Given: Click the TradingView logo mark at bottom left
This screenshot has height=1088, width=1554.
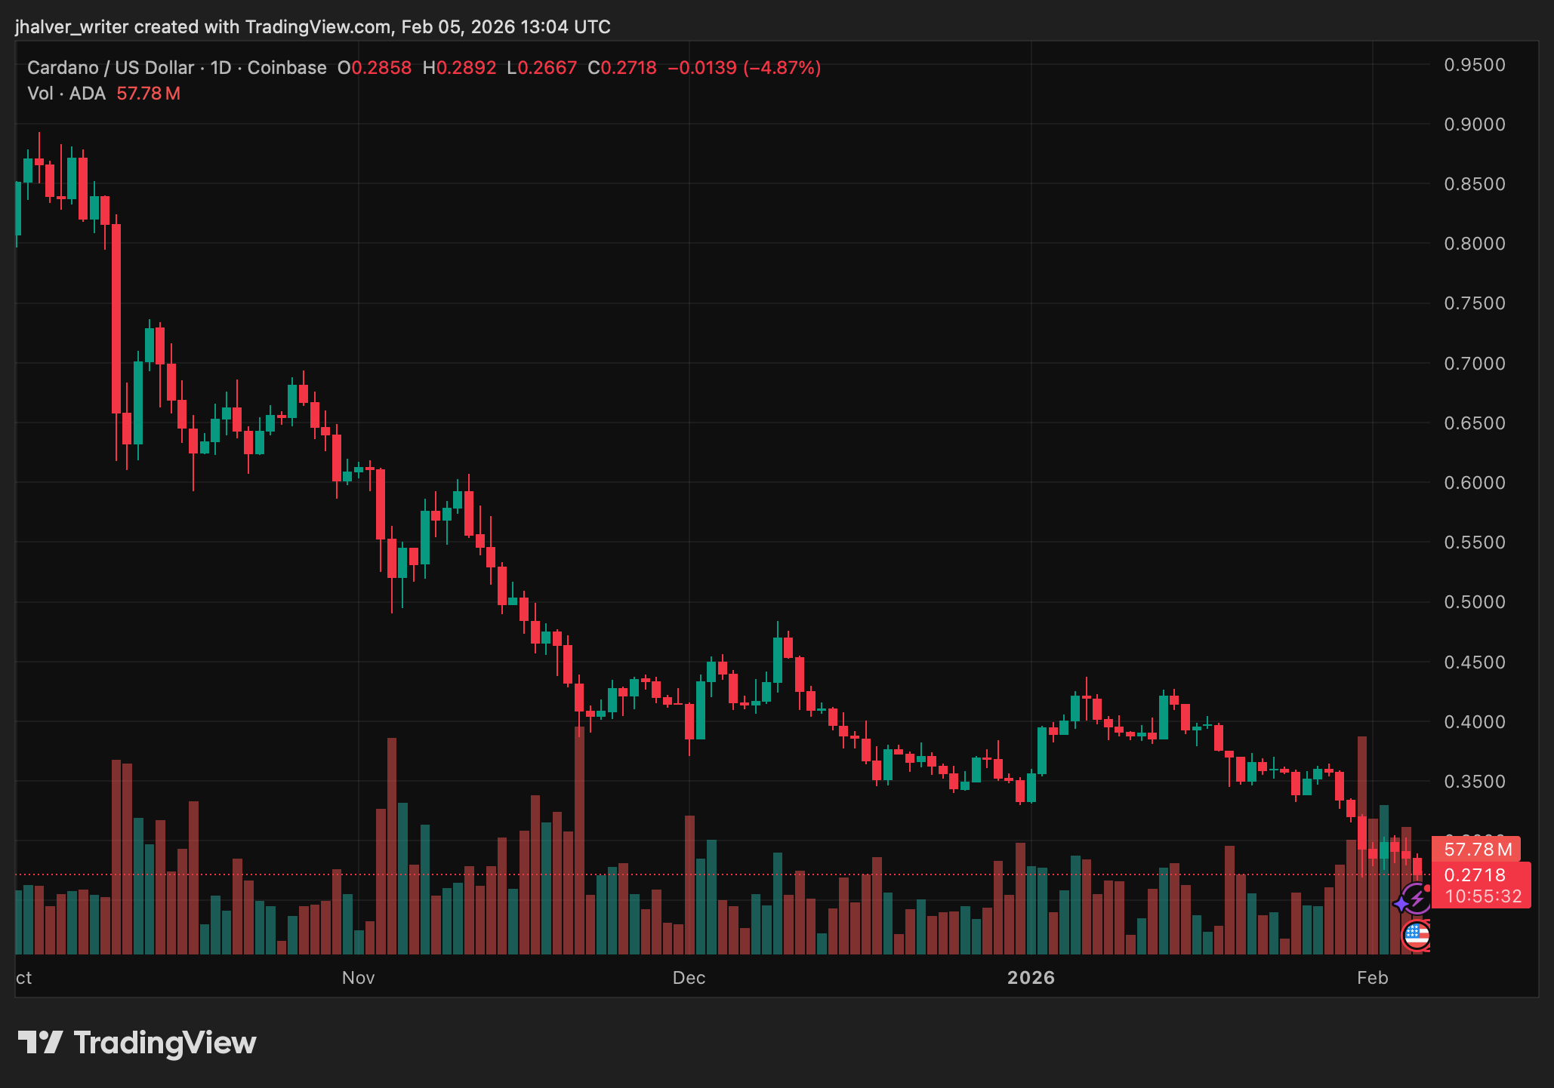Looking at the screenshot, I should click(40, 1042).
